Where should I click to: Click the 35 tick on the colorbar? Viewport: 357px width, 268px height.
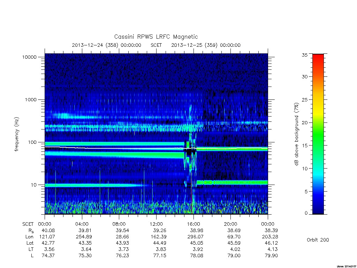pyautogui.click(x=305, y=55)
